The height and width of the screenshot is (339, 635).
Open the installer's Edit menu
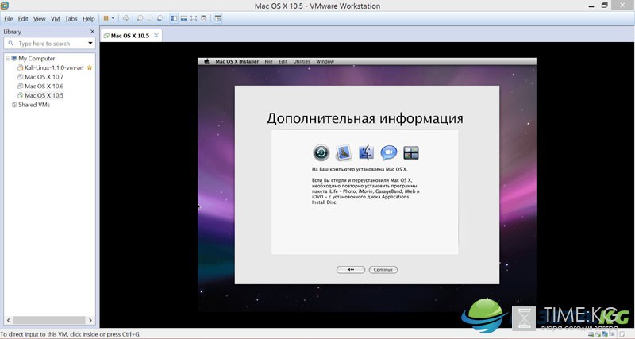click(x=283, y=62)
